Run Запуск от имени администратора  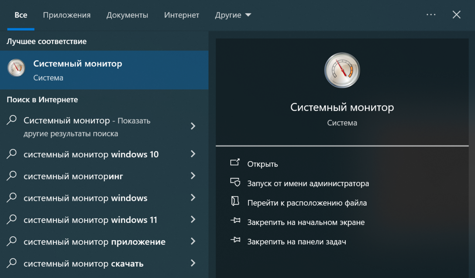click(x=308, y=183)
